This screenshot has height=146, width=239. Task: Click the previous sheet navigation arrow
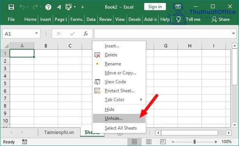point(11,132)
